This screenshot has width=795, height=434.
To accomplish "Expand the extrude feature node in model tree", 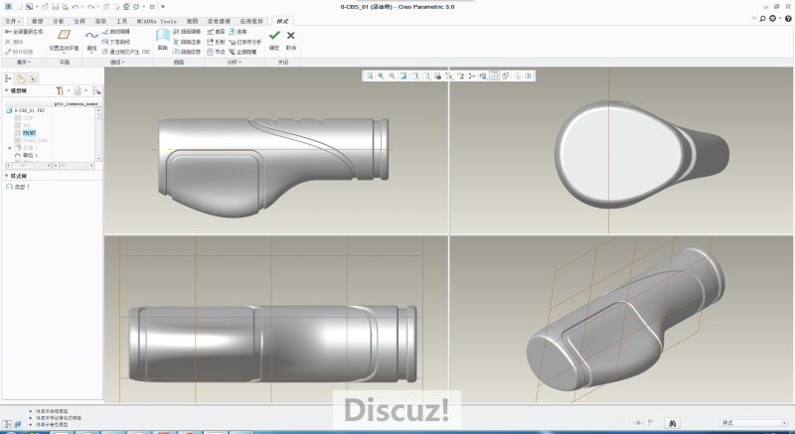I will click(x=10, y=148).
